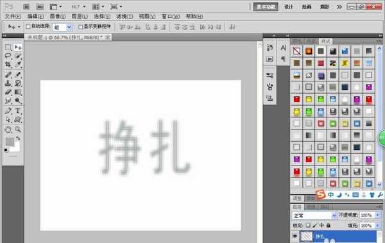Select the Hand tool
385x243 pixels.
[x=8, y=130]
